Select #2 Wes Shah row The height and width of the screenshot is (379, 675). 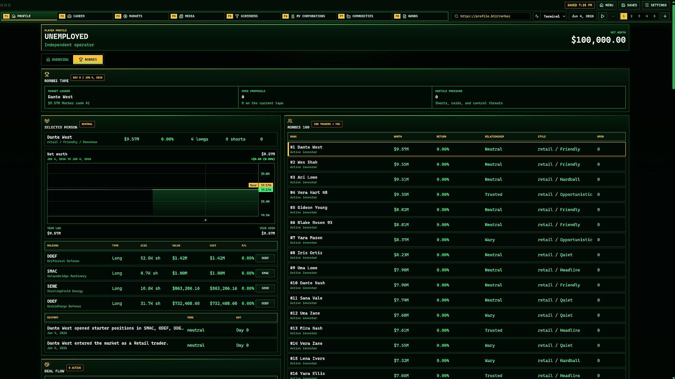pyautogui.click(x=457, y=164)
